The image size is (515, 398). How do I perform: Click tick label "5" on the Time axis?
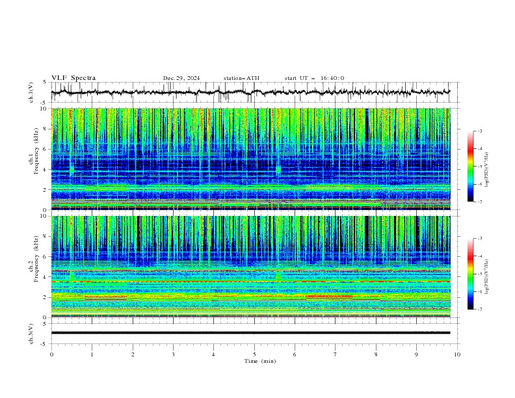[x=254, y=354]
